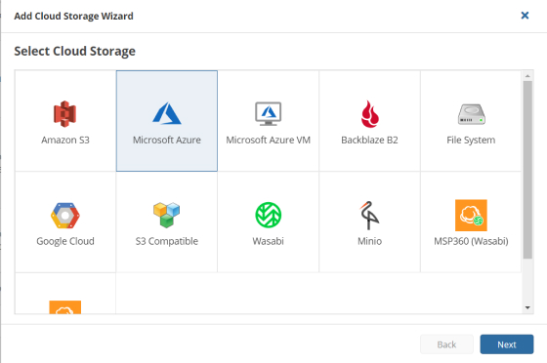Close the Add Cloud Storage Wizard
The height and width of the screenshot is (363, 547).
pos(525,16)
